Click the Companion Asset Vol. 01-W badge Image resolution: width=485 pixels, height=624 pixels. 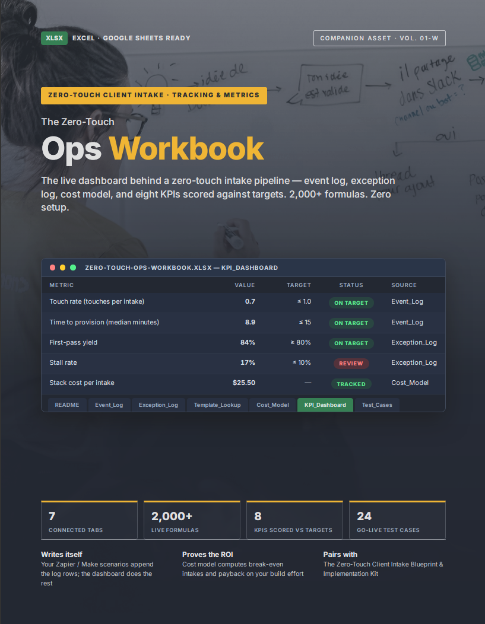pyautogui.click(x=379, y=38)
